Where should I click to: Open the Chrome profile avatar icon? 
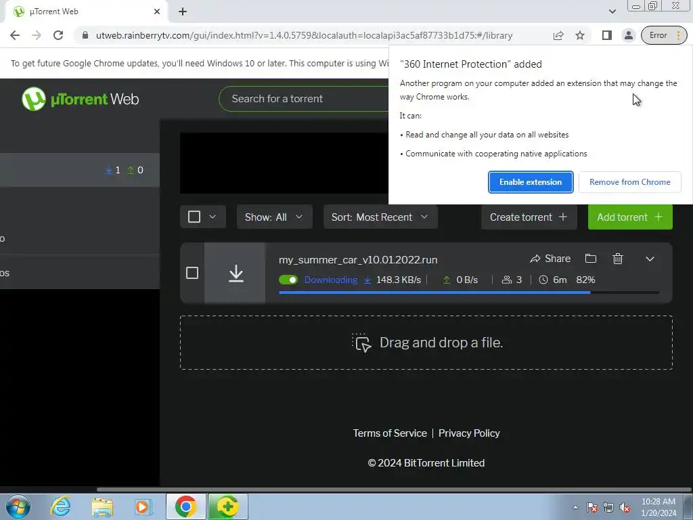[x=628, y=35]
